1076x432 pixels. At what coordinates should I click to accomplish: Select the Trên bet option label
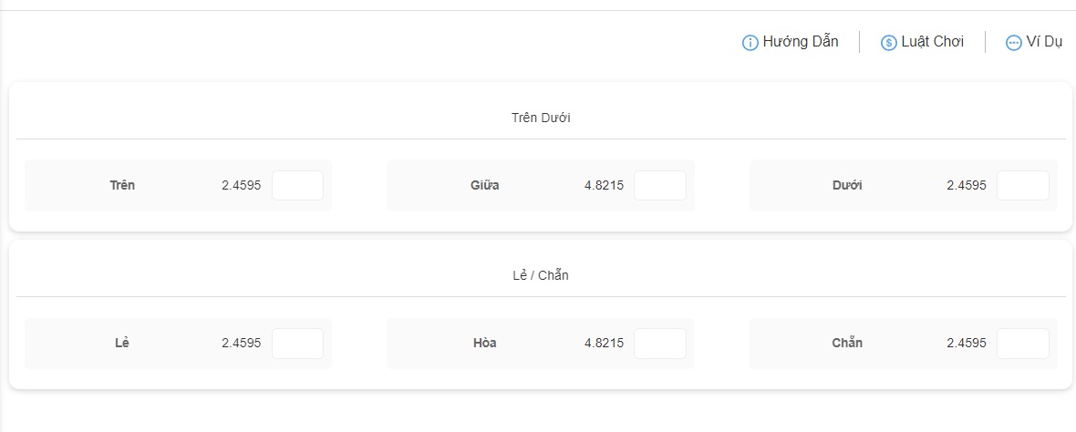122,185
